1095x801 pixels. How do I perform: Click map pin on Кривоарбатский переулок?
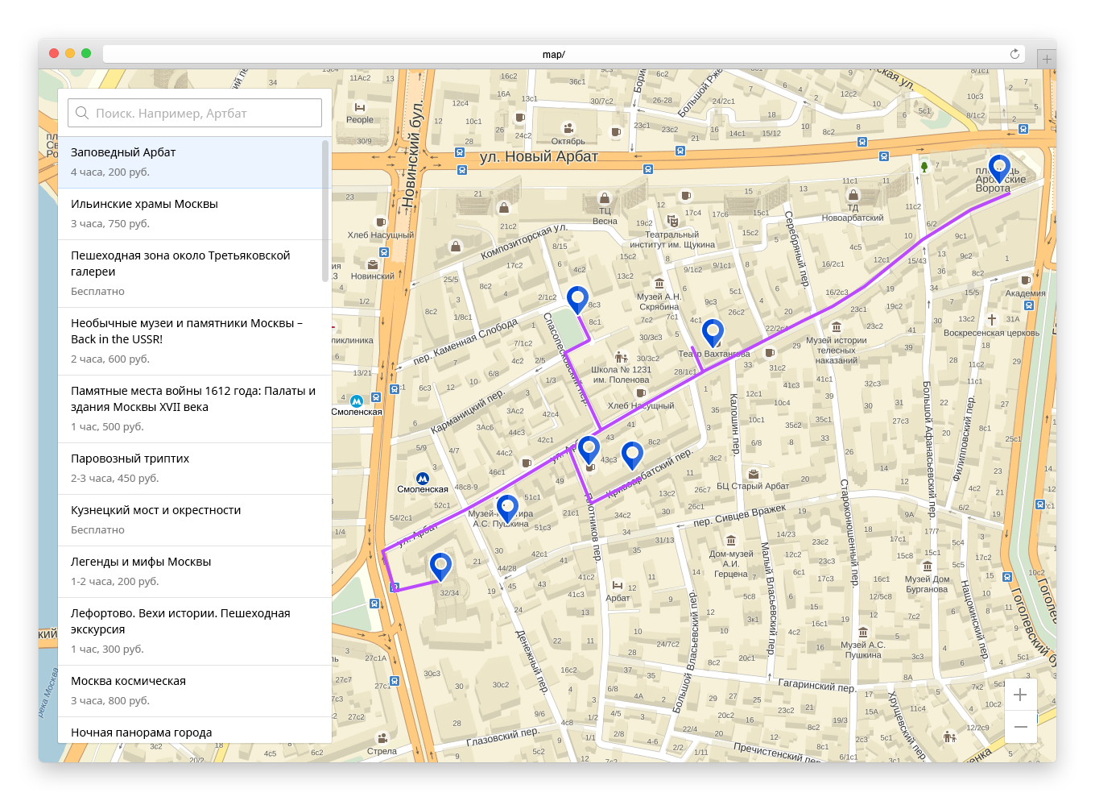633,456
